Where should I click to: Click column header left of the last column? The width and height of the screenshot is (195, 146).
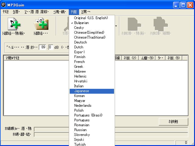coord(160,58)
